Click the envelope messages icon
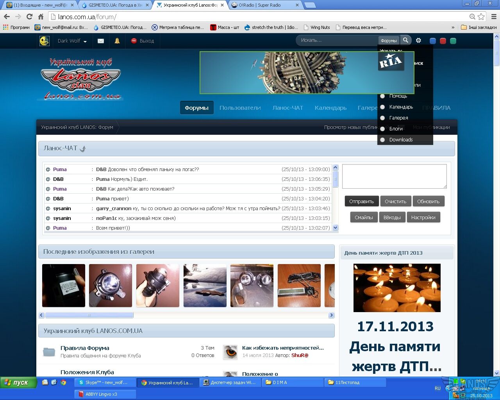 pyautogui.click(x=101, y=41)
